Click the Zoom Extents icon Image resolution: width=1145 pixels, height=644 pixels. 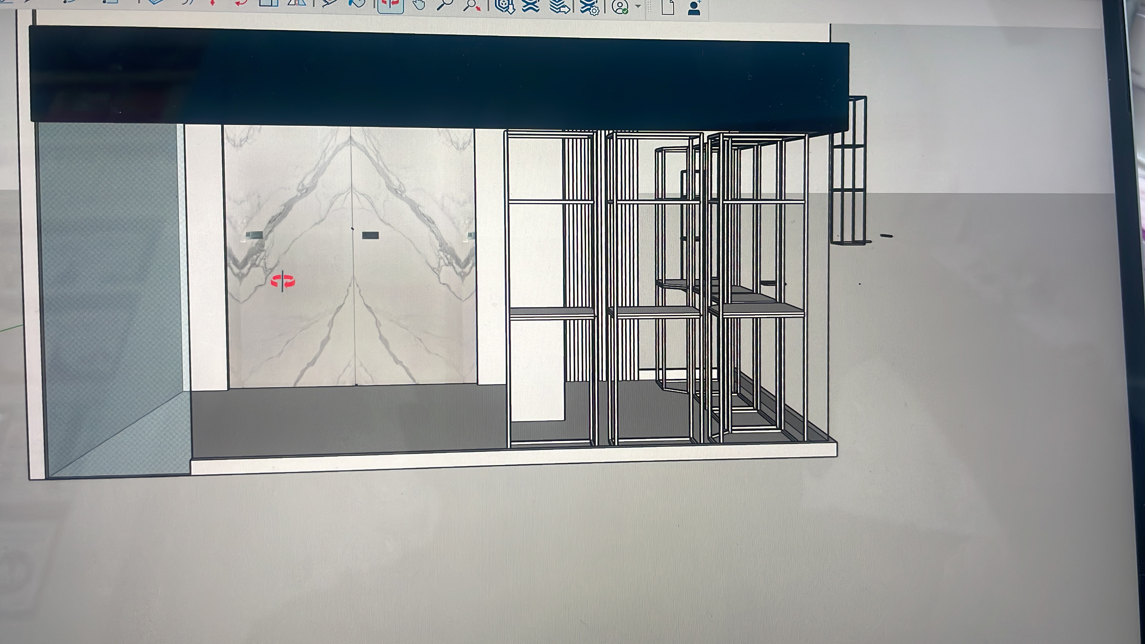472,5
